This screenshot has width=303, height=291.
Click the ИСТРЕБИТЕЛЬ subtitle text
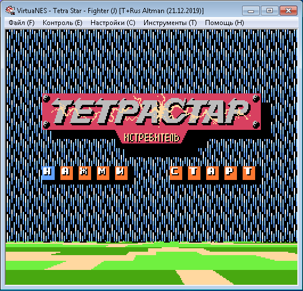151,138
